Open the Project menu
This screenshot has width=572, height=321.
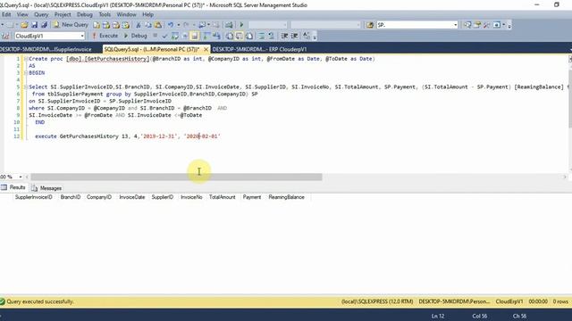pos(63,14)
